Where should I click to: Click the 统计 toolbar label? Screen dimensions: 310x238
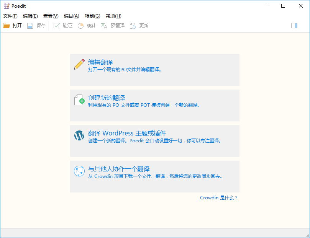click(x=91, y=26)
